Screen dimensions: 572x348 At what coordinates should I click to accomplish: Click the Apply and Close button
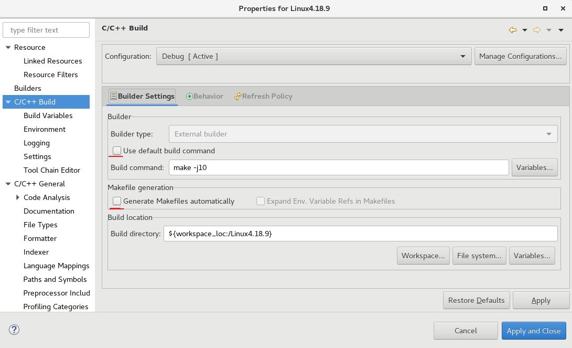pyautogui.click(x=534, y=331)
